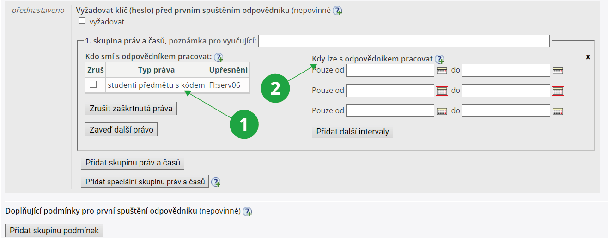Enable the 'vyžadovat' checkbox
This screenshot has width=608, height=238.
[82, 21]
